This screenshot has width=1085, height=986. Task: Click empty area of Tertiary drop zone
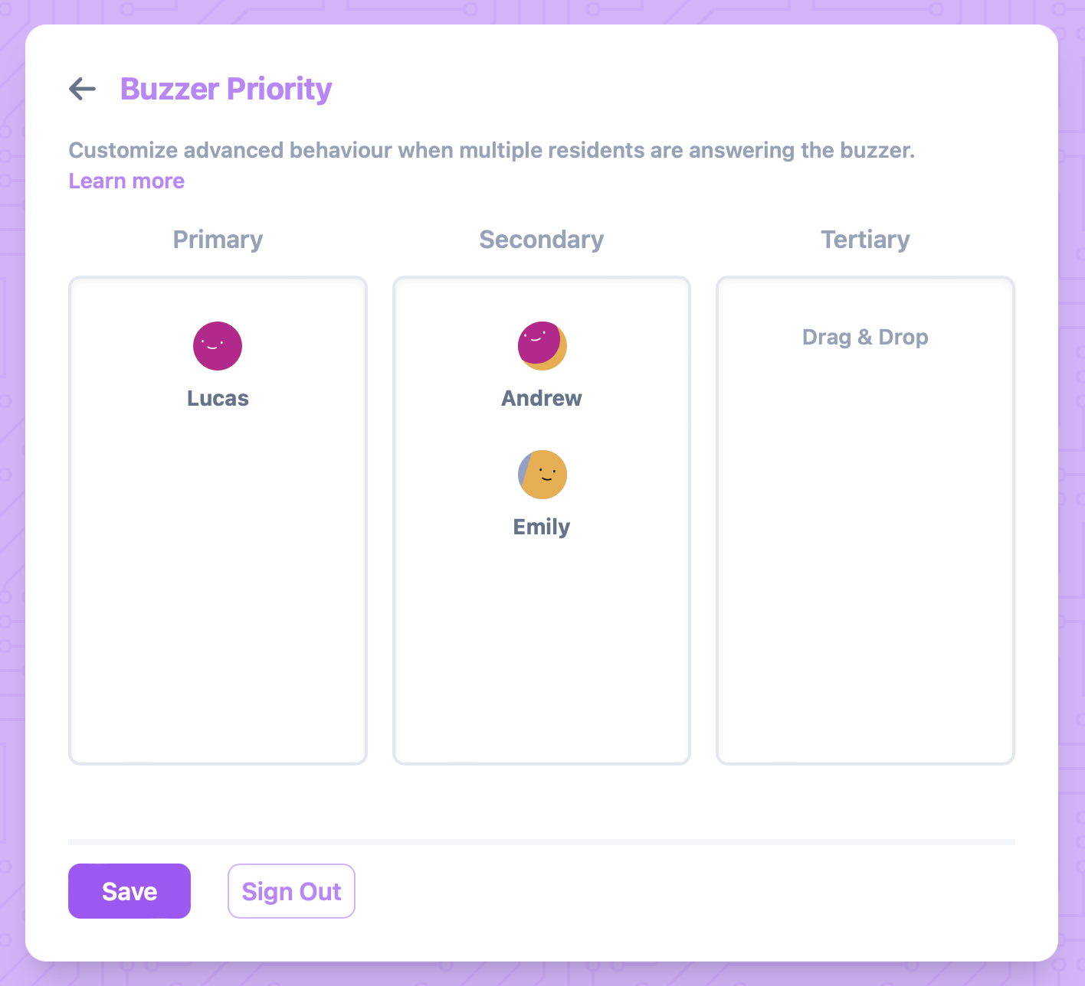tap(865, 551)
